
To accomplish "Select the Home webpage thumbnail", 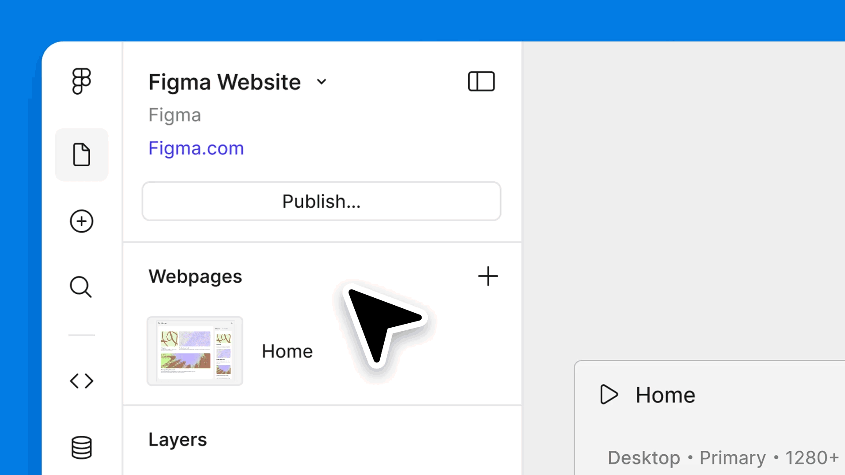I will coord(195,351).
